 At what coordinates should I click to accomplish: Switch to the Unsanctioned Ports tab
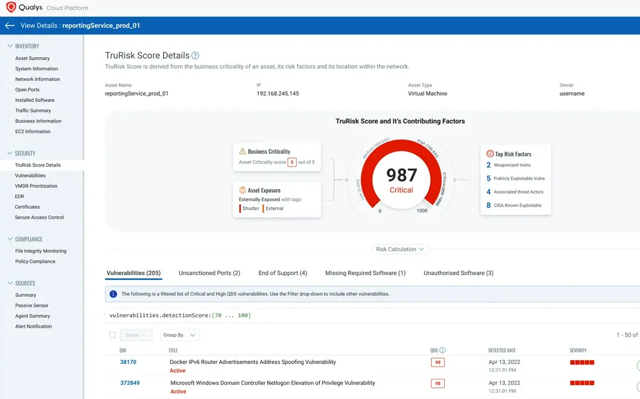[209, 273]
